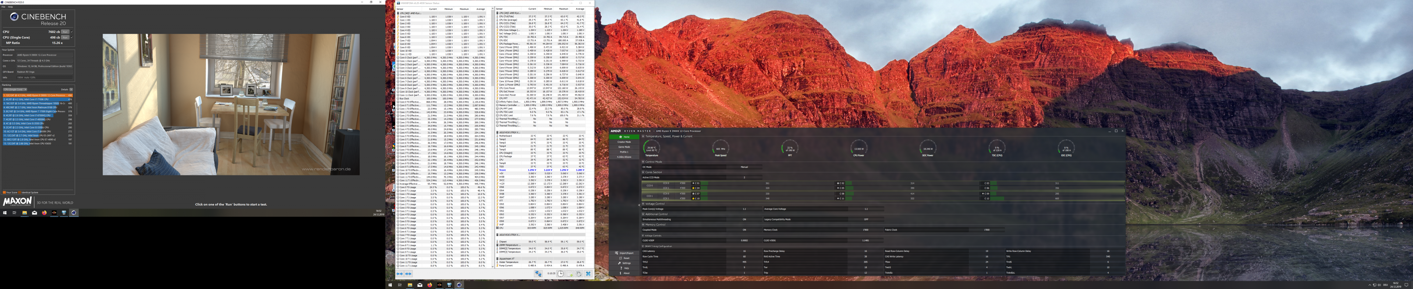Open HWiNFO sensor settings gear icon
The image size is (1413, 289).
click(579, 273)
